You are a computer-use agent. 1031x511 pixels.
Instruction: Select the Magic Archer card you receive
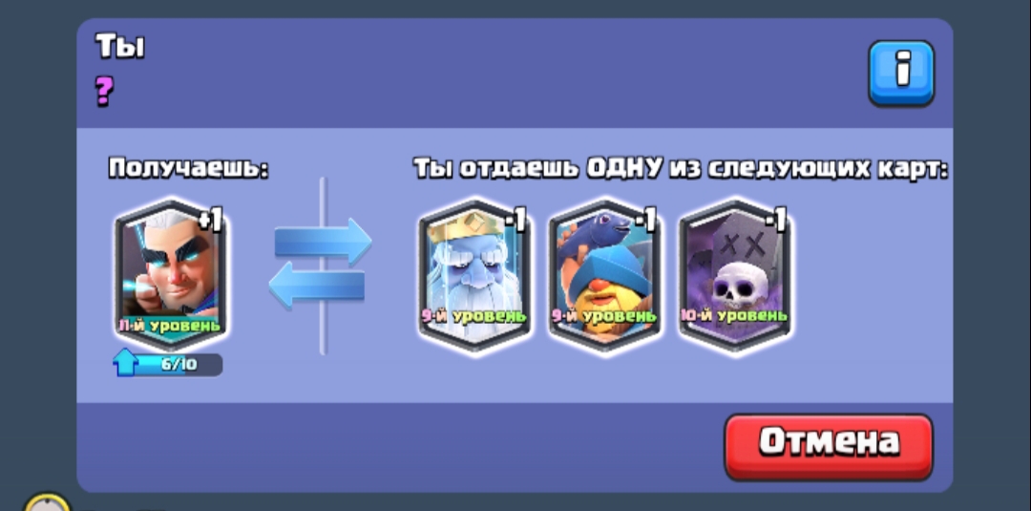coord(171,273)
